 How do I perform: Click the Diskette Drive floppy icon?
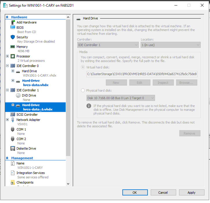click(13, 148)
